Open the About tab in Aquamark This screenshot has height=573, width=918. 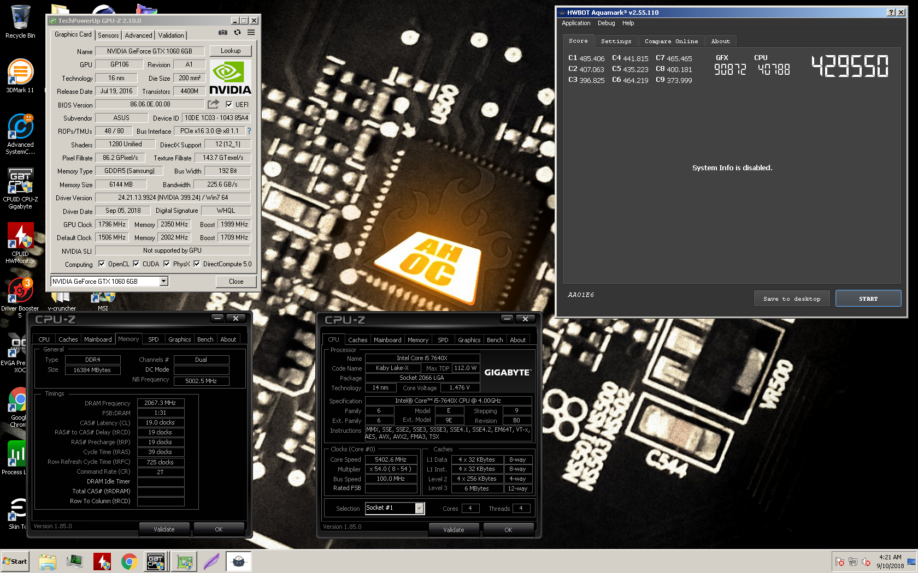720,41
